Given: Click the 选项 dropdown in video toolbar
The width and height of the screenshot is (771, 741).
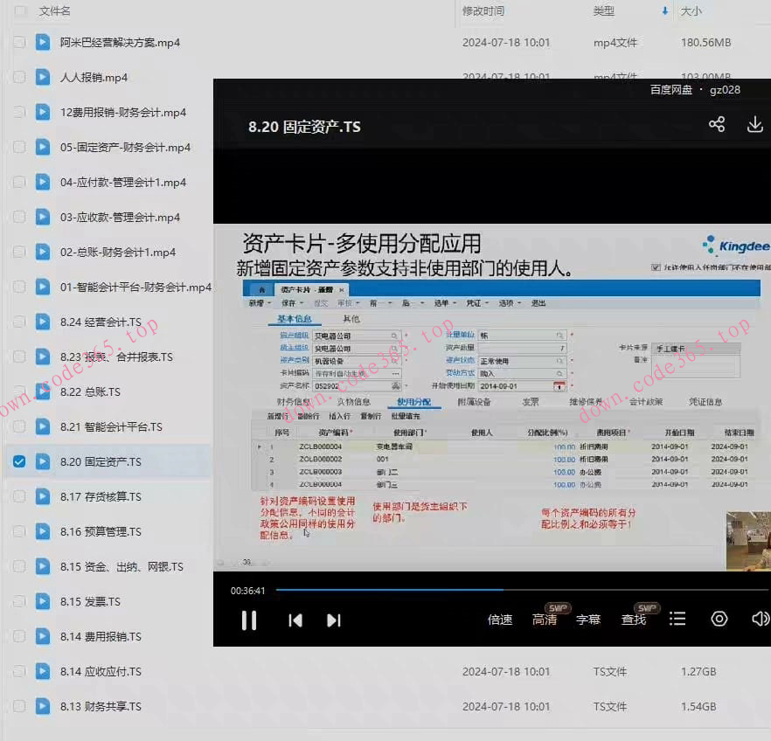Looking at the screenshot, I should (x=510, y=303).
